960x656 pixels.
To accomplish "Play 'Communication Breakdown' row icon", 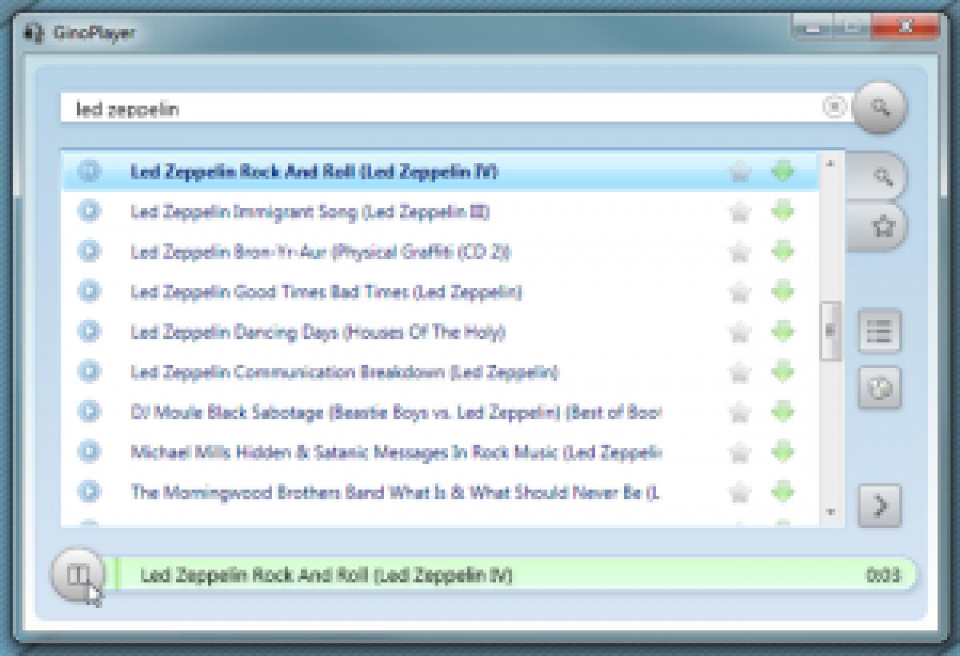I will coord(89,371).
